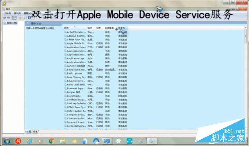
Task: Open the teal headphones taskbar app
Action: pyautogui.click(x=129, y=141)
